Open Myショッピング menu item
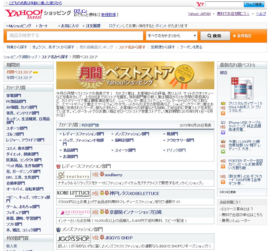Viewport: 272px width, 251px height. point(20,26)
